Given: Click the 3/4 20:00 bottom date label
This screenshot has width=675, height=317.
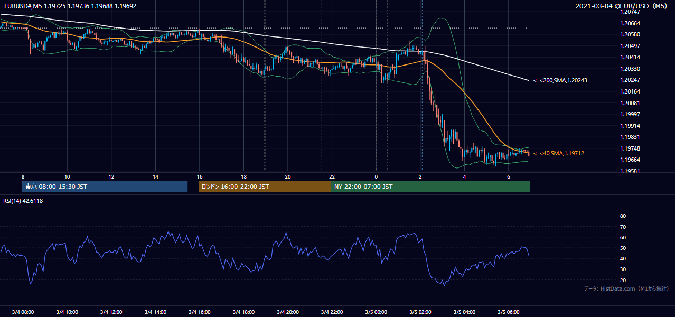Looking at the screenshot, I should [287, 312].
